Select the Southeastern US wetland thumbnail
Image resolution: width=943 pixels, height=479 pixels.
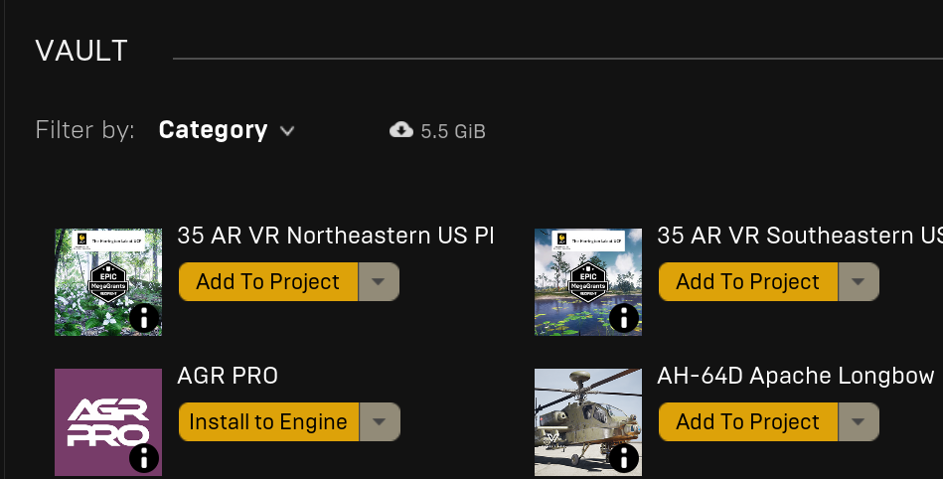click(x=588, y=281)
